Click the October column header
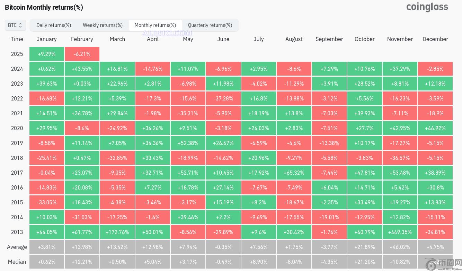Viewport: 462px width, 271px height. point(365,39)
